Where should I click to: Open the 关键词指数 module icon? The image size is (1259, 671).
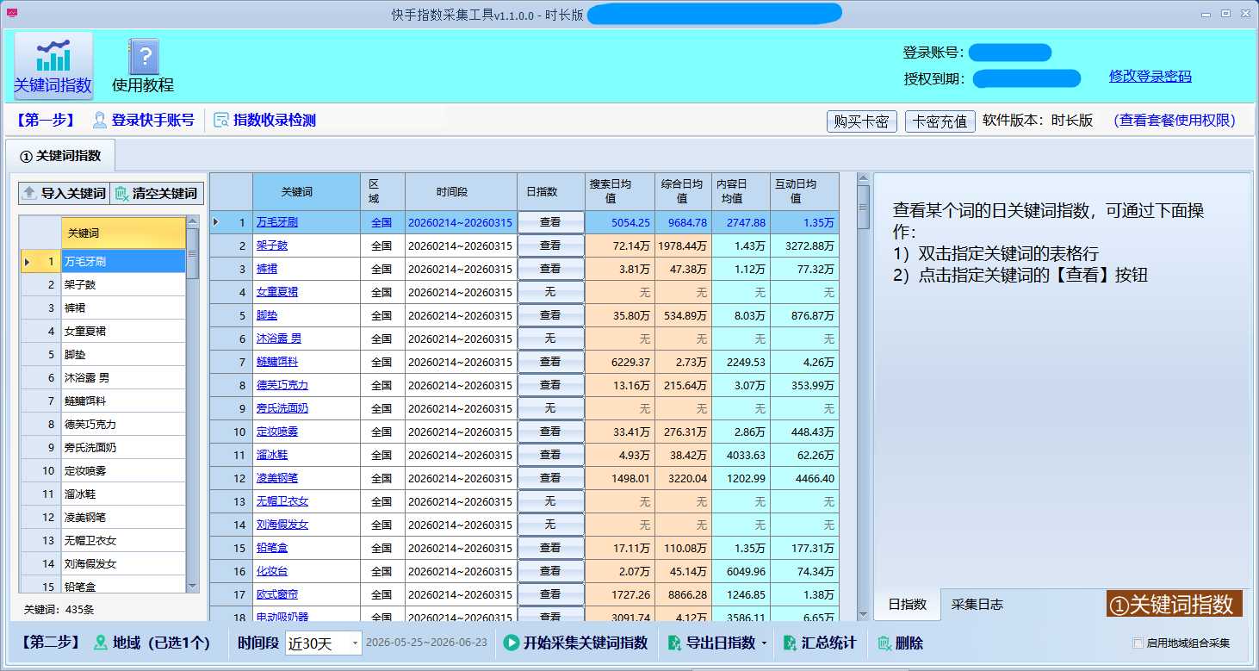[53, 65]
